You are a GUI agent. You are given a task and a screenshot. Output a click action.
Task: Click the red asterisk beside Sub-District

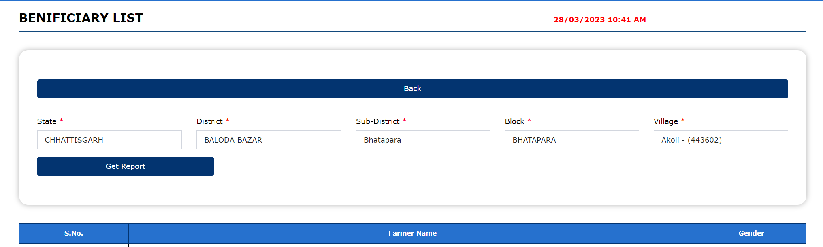tap(404, 121)
